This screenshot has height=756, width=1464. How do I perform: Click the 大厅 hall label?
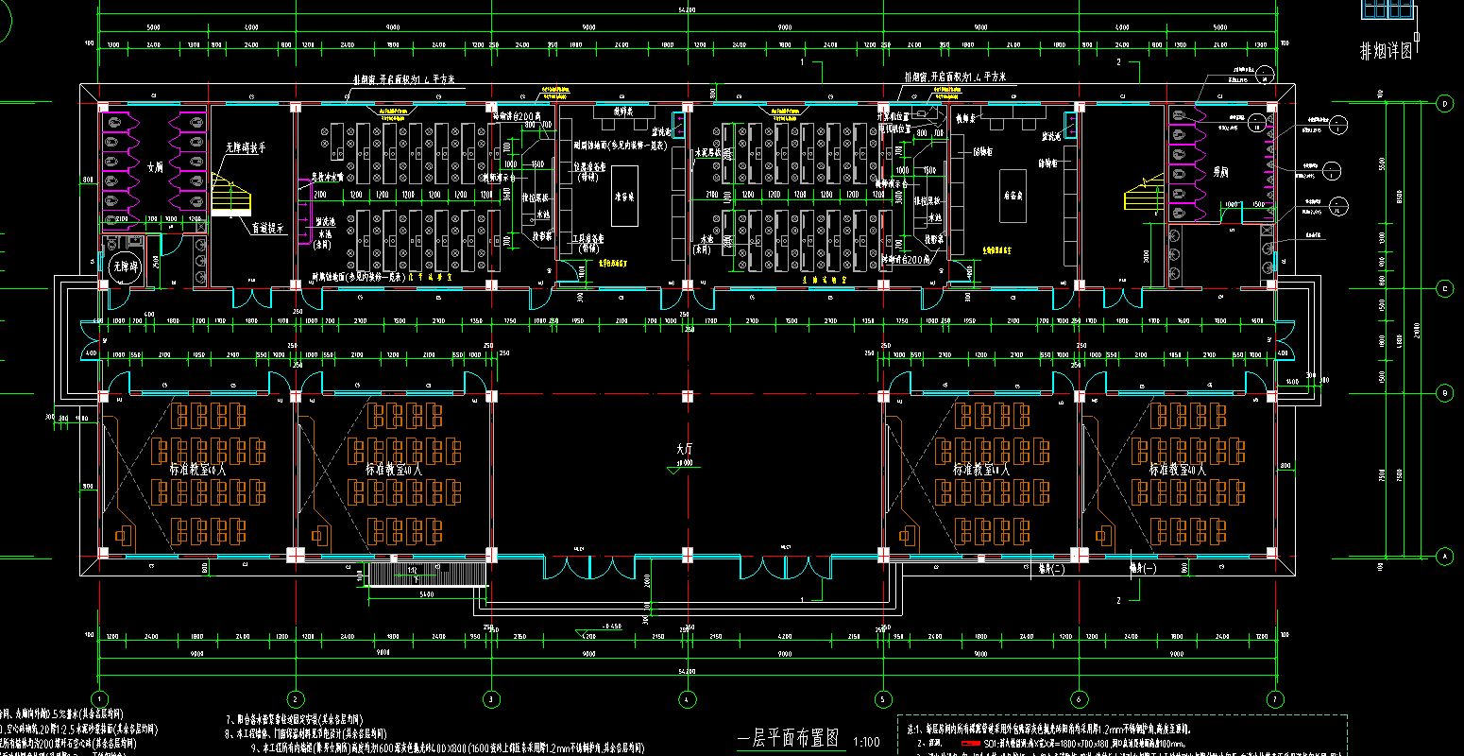685,450
